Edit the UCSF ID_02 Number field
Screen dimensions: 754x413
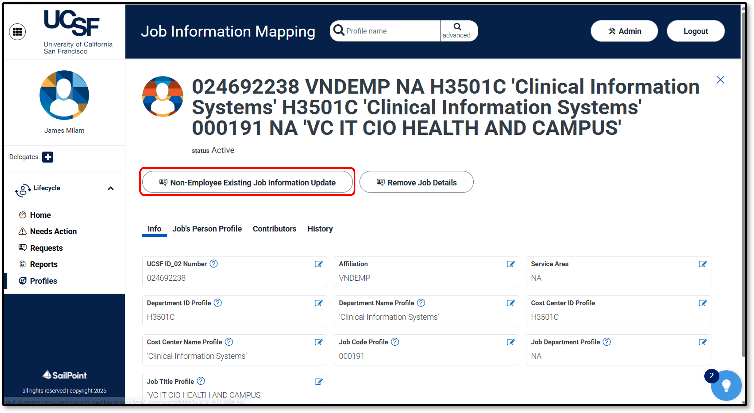pos(318,264)
